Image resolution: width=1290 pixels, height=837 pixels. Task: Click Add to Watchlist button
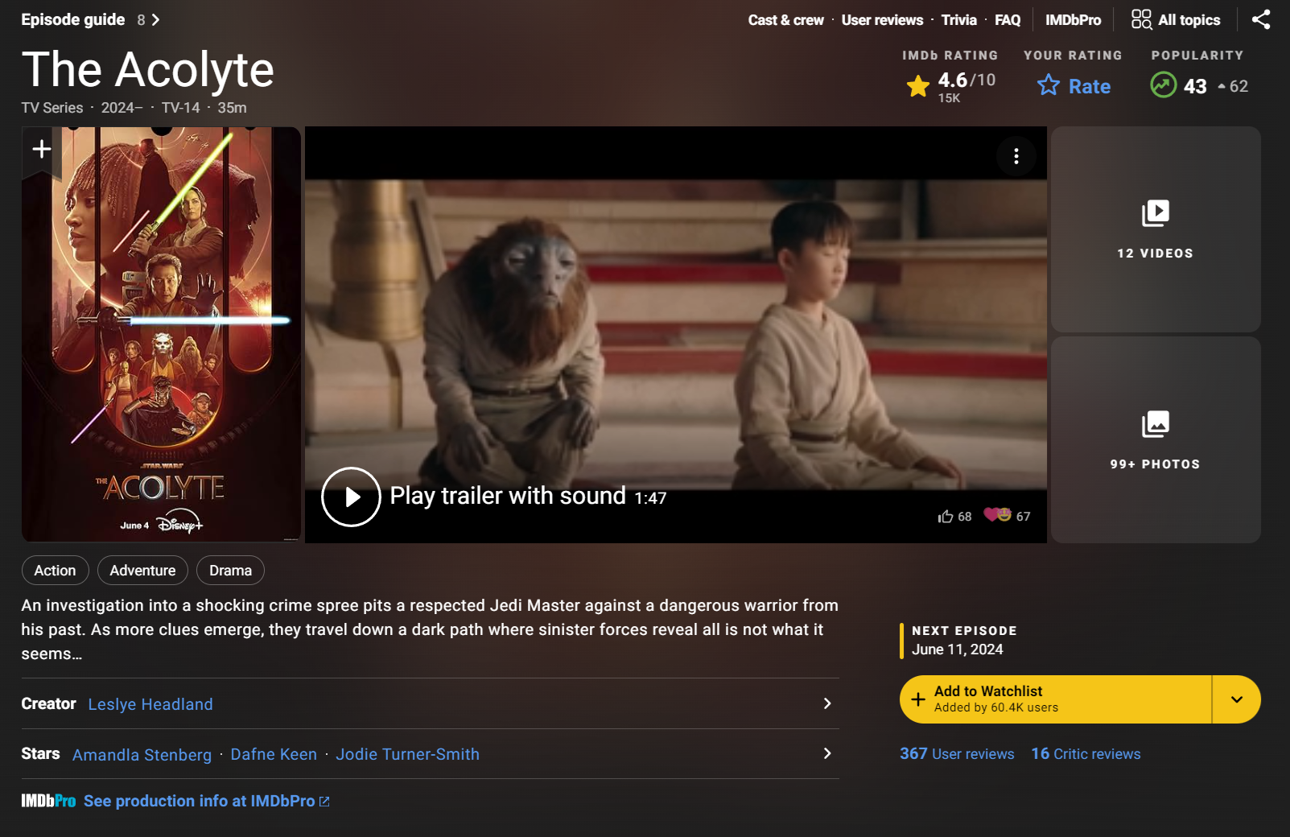click(x=1055, y=699)
